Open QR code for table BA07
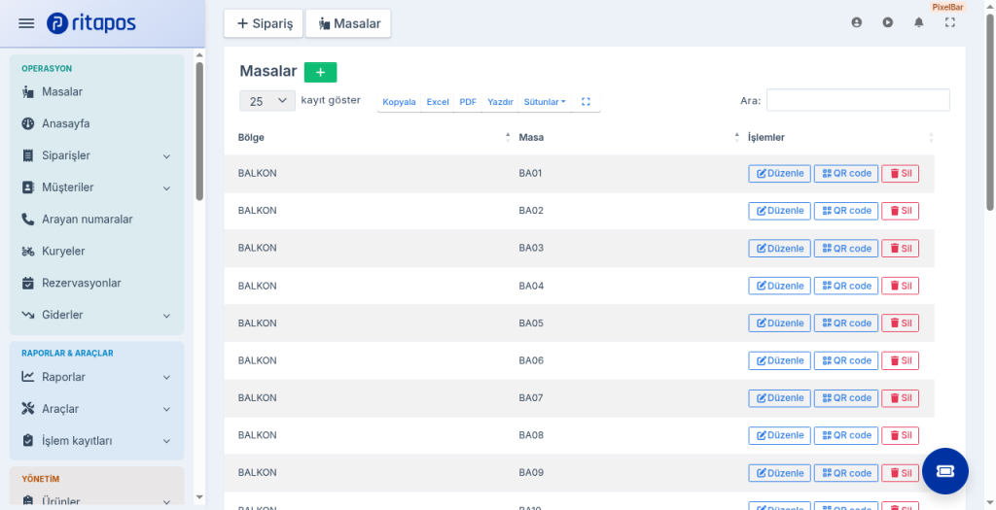Viewport: 996px width, 510px height. tap(846, 398)
